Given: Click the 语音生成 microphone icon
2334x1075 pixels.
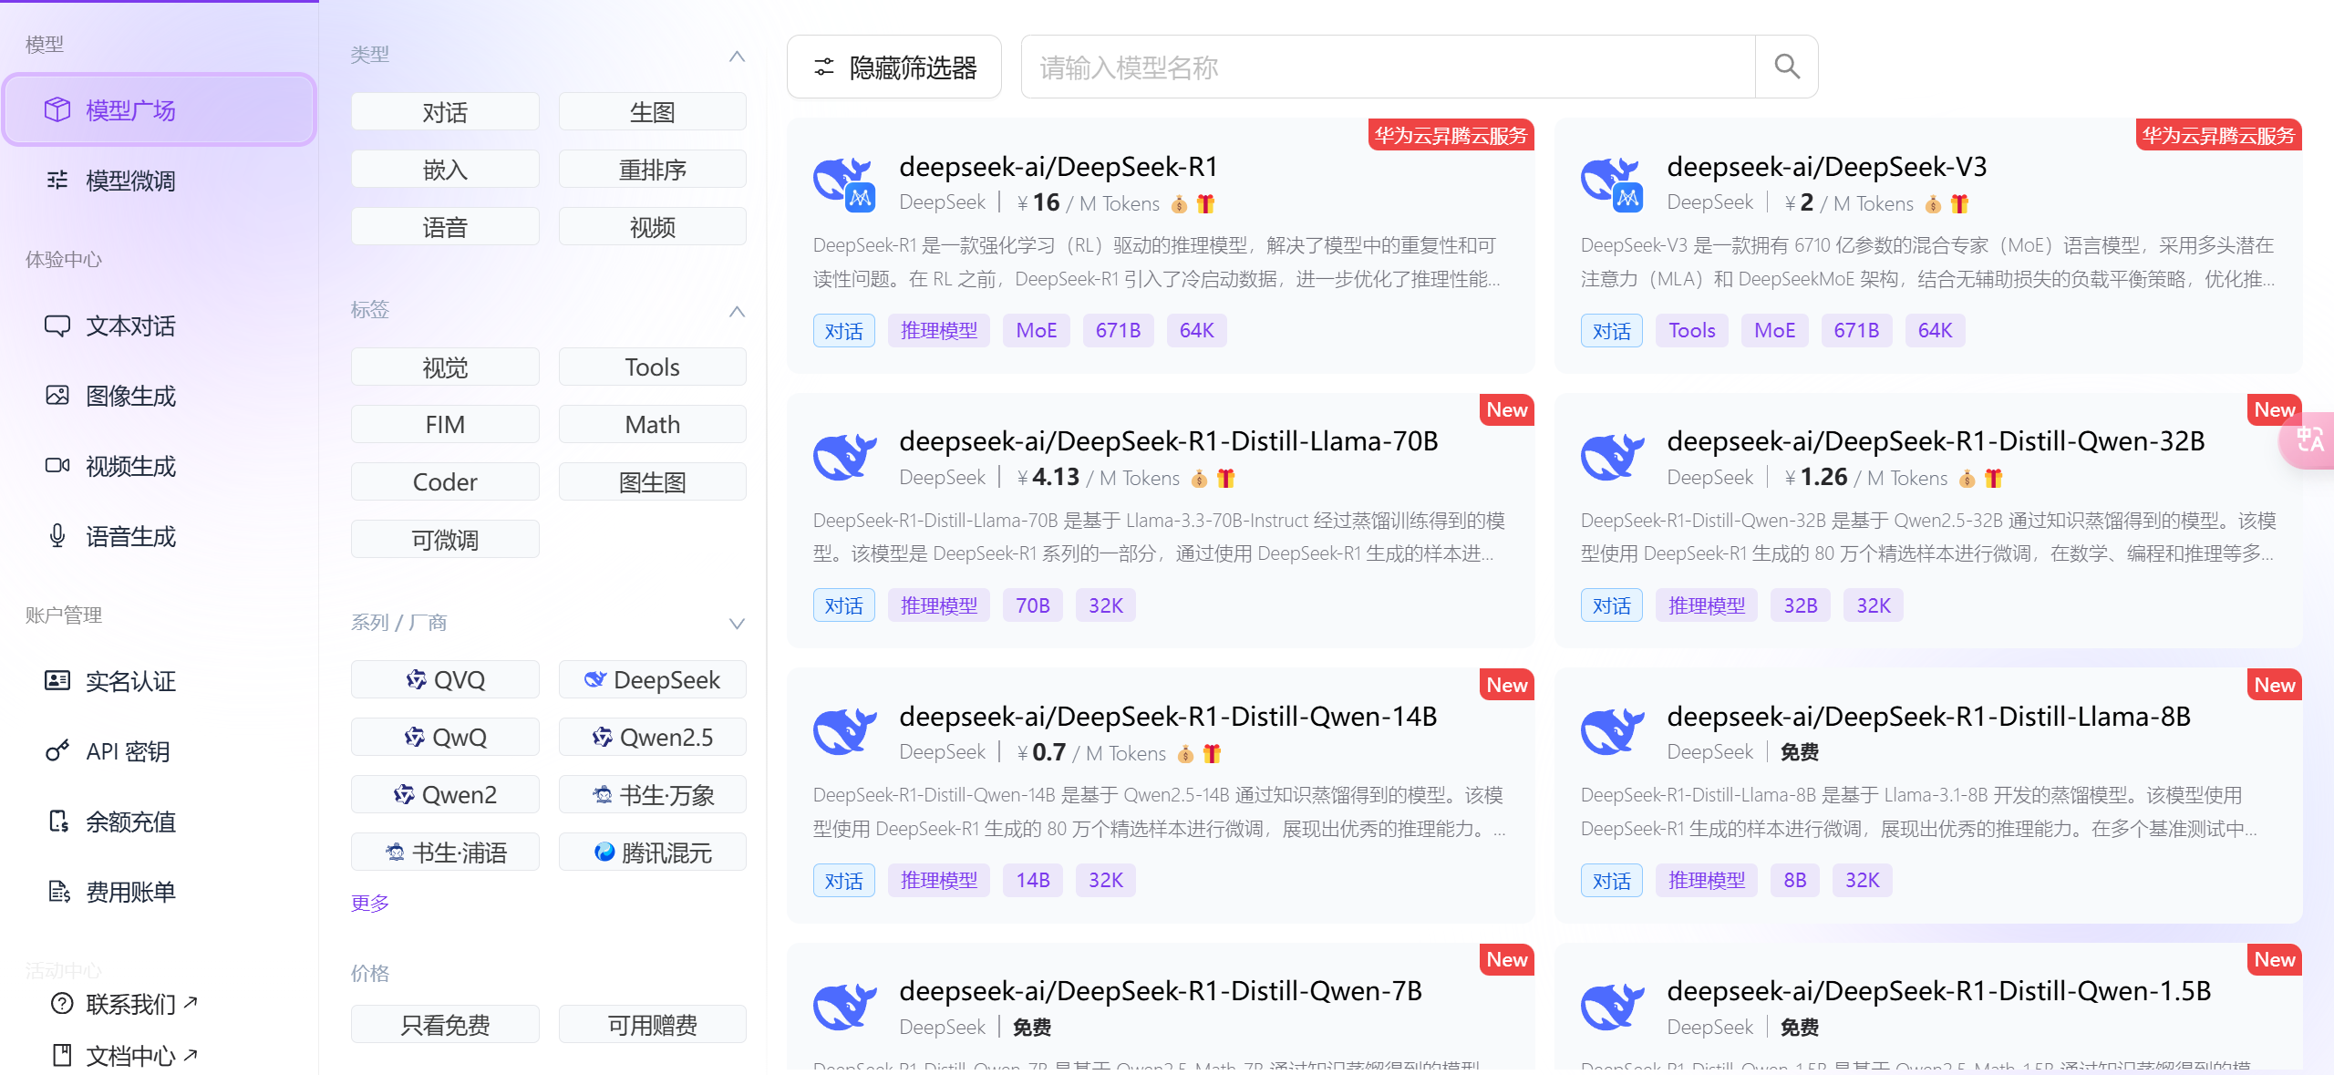Looking at the screenshot, I should pyautogui.click(x=57, y=536).
